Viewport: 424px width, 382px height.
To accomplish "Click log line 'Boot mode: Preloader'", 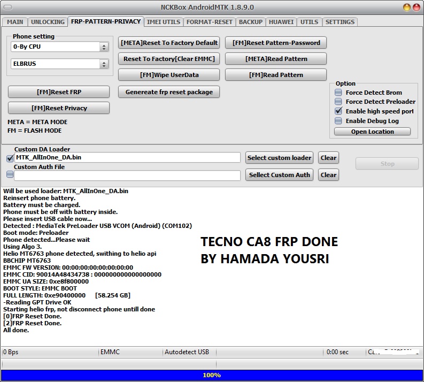I will (x=36, y=233).
